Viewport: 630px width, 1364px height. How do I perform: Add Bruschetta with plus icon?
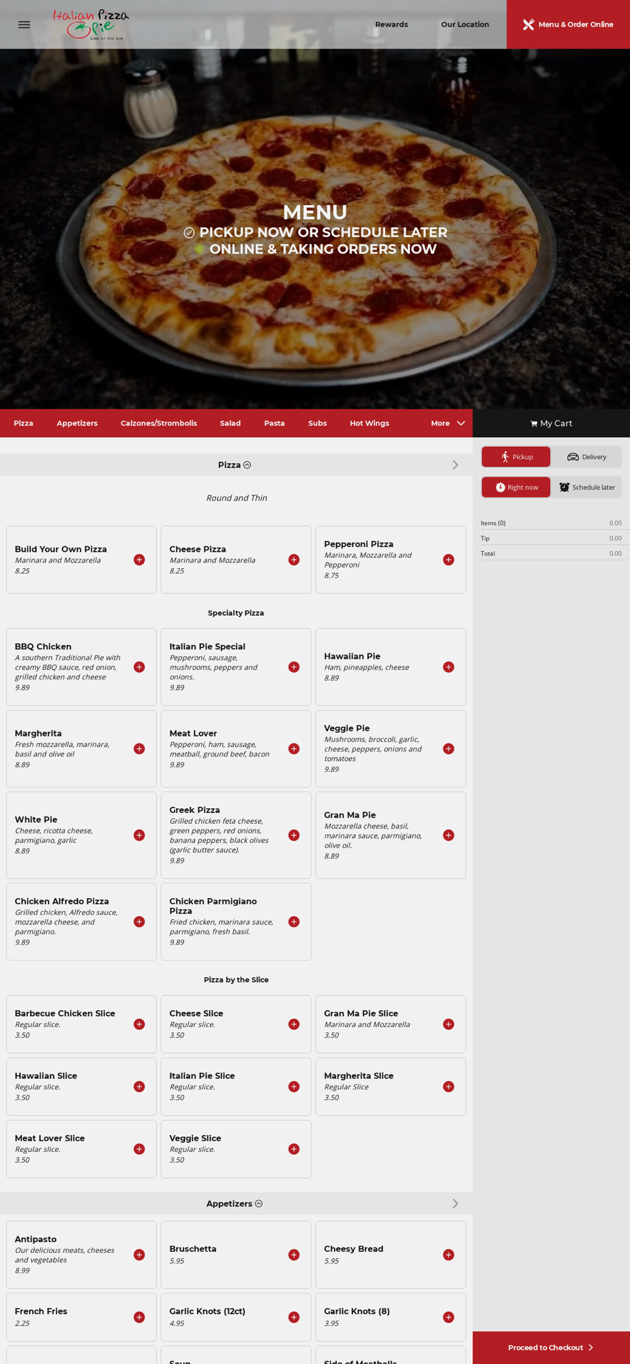pos(294,1255)
